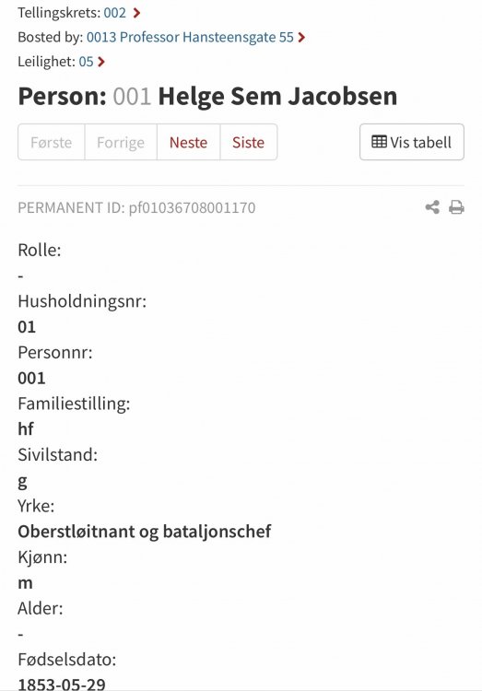The height and width of the screenshot is (691, 482).
Task: Go to the Forrige person record
Action: click(121, 142)
